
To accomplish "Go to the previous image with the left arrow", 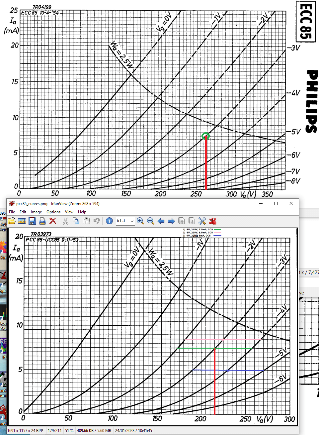I will [x=161, y=221].
